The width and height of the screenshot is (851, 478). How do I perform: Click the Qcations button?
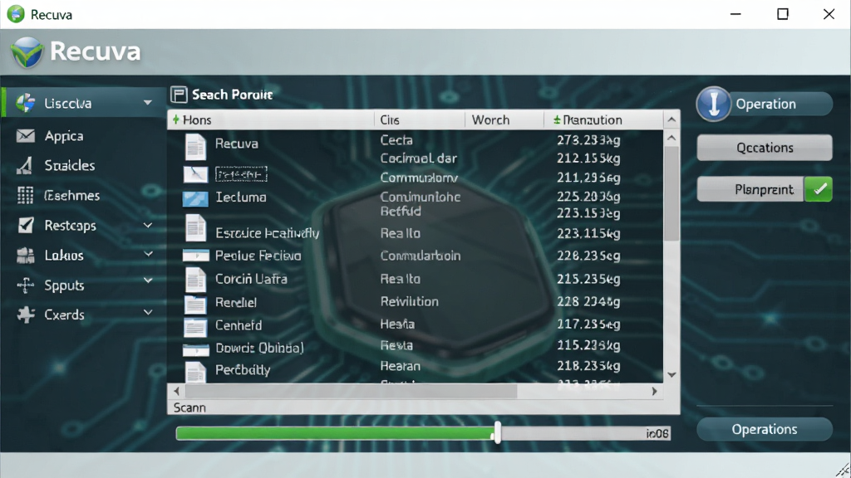765,148
